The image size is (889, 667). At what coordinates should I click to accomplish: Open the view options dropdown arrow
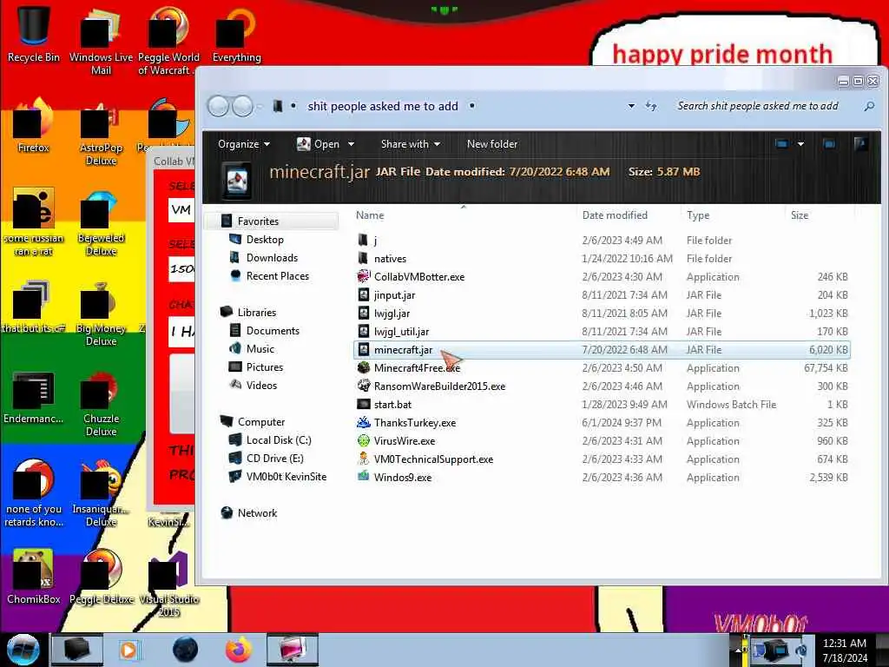pos(800,144)
